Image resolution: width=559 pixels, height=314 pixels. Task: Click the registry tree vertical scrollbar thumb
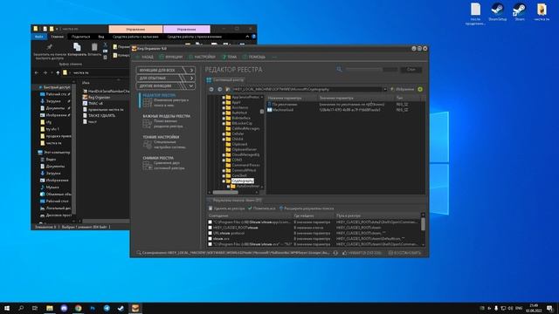[x=262, y=112]
